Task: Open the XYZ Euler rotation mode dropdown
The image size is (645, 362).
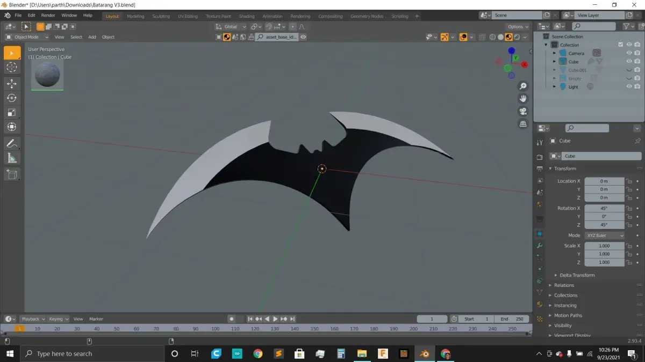Action: pyautogui.click(x=605, y=235)
